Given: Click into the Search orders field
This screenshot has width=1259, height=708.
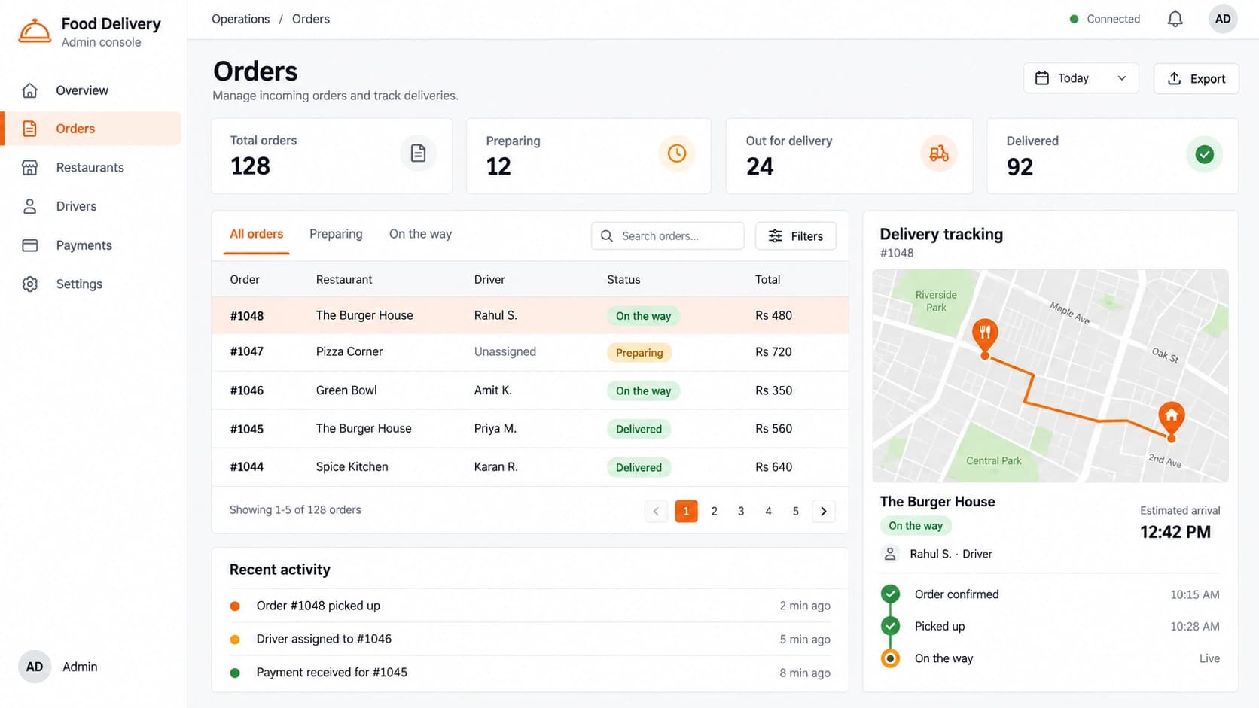Looking at the screenshot, I should (667, 236).
